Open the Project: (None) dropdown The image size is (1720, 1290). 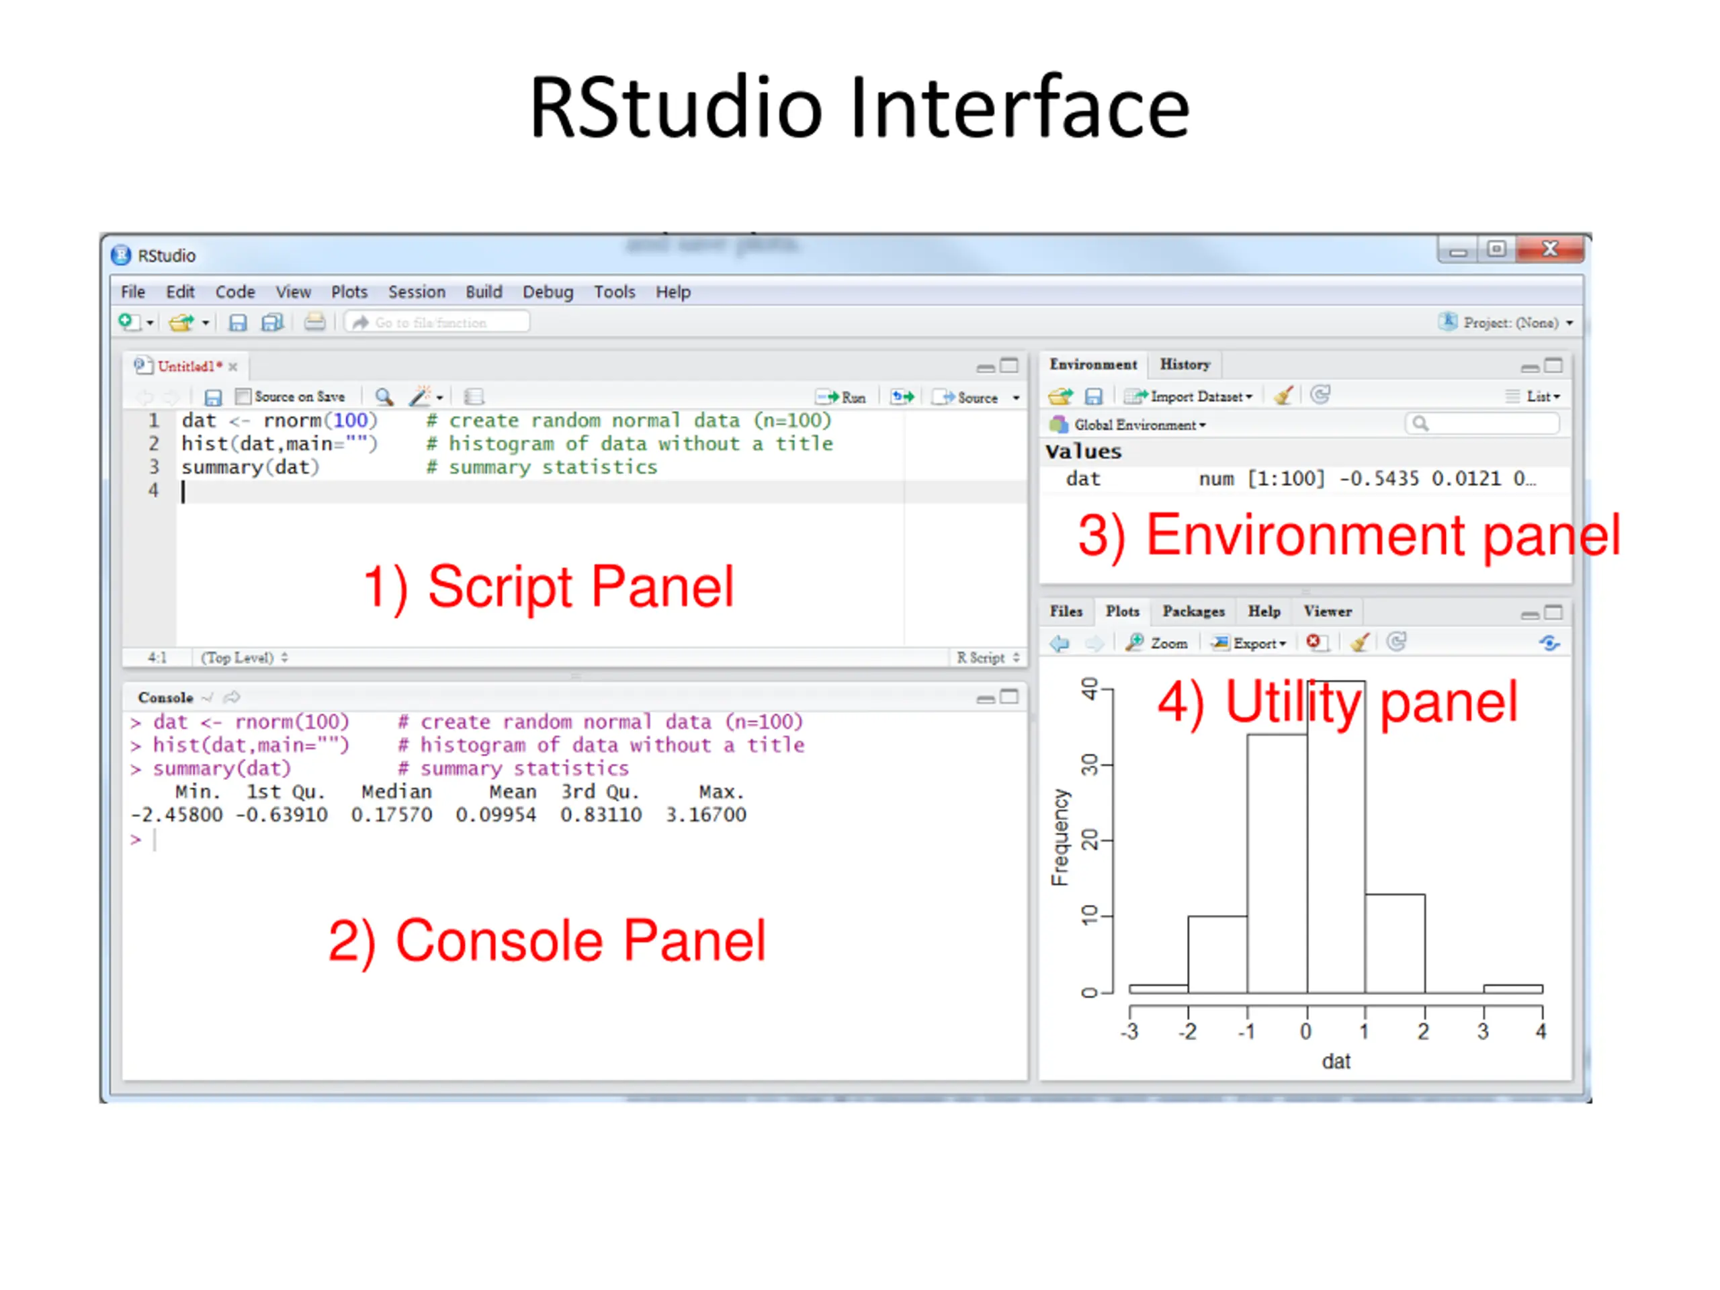pos(1506,322)
